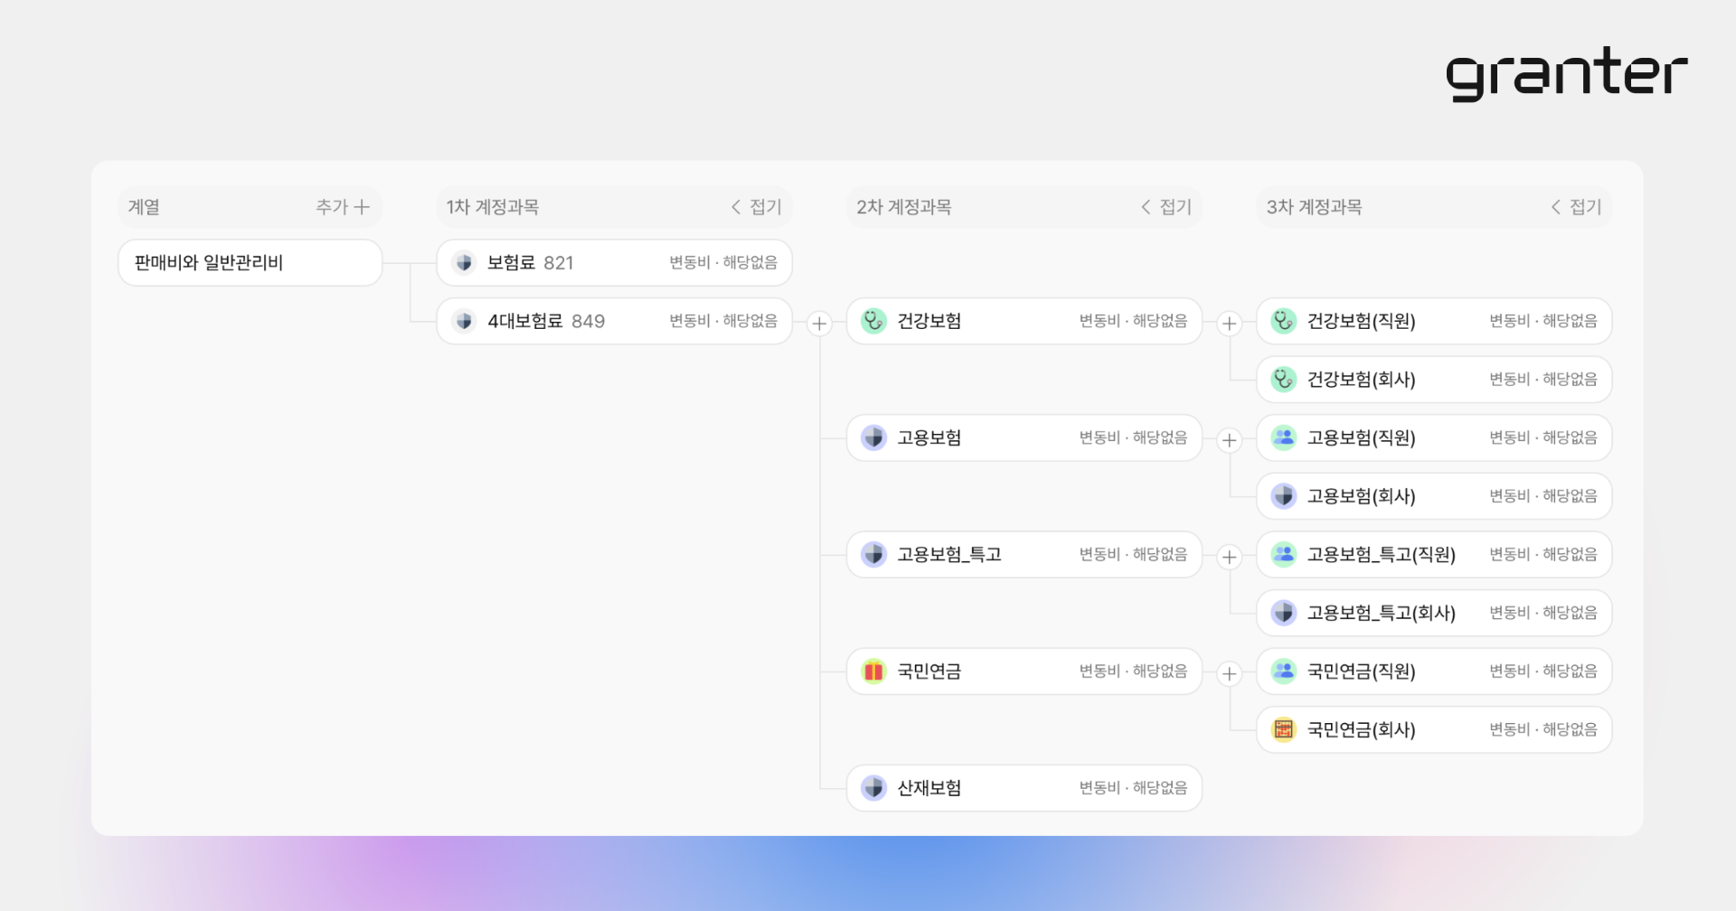The width and height of the screenshot is (1736, 911).
Task: Click the shield icon next to 보험료 821
Action: [464, 263]
